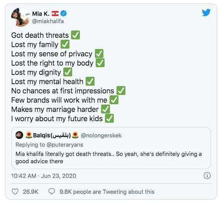
Task: Click the Lebanese flag emoji
Action: pyautogui.click(x=55, y=14)
